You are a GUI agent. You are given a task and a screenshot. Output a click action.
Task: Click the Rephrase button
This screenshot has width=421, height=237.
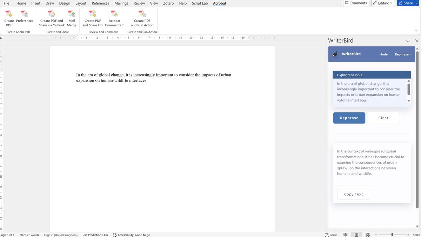pos(349,118)
